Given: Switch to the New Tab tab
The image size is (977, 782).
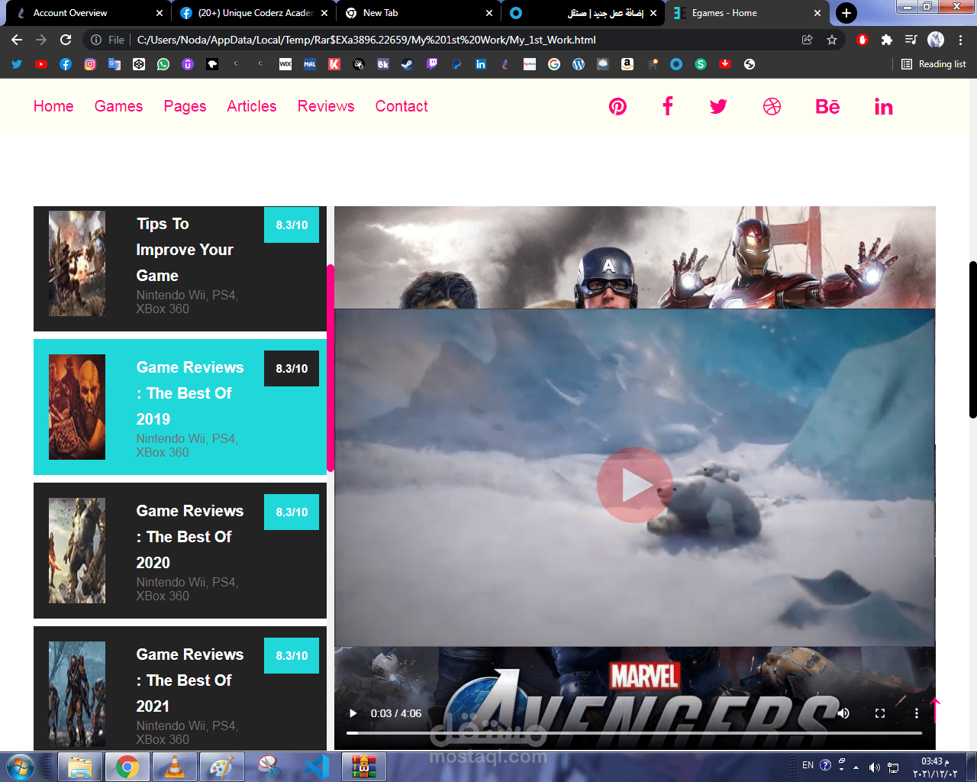Looking at the screenshot, I should (x=418, y=13).
